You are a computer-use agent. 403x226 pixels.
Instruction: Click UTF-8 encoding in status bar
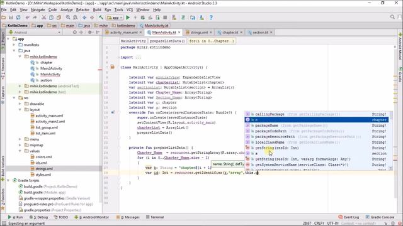coord(333,223)
